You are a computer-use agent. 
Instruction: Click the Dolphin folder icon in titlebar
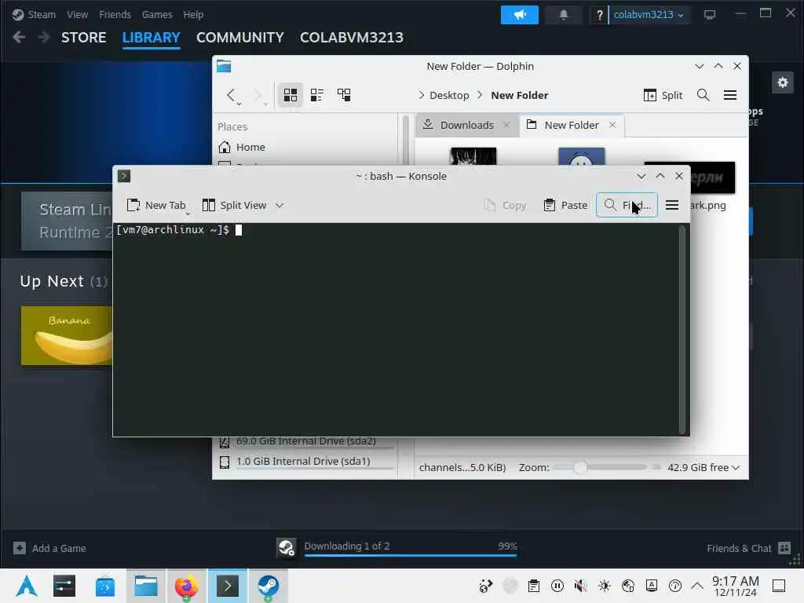(x=224, y=66)
